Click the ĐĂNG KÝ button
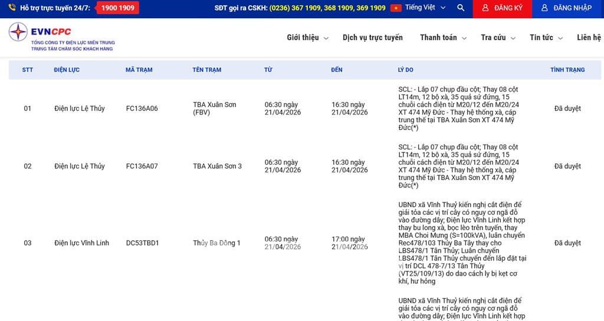The height and width of the screenshot is (321, 604). click(502, 8)
